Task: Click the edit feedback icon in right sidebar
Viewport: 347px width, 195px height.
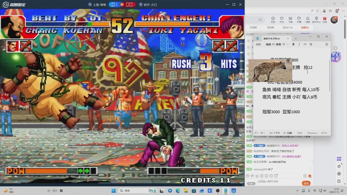Action: (x=339, y=181)
